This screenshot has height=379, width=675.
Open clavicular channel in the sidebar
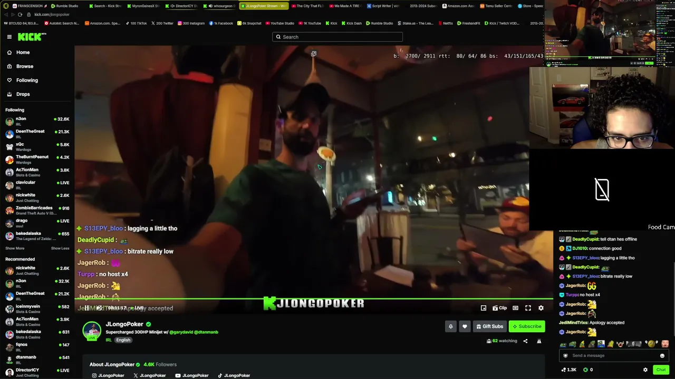[x=37, y=185]
